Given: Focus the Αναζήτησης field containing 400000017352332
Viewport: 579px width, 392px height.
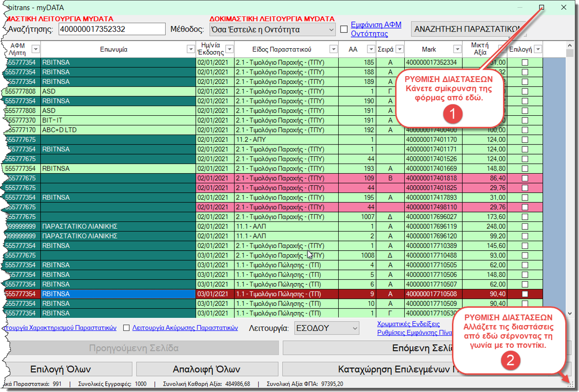Looking at the screenshot, I should point(112,29).
